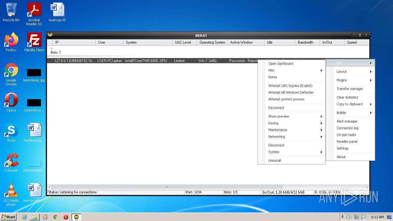Choose Uninstall in context menu
393x221 pixels.
coord(292,161)
